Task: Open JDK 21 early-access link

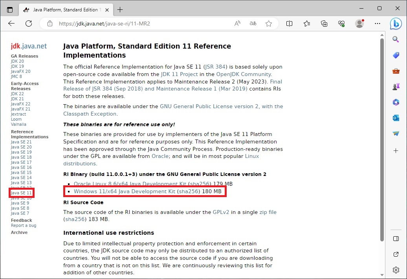Action: click(17, 99)
